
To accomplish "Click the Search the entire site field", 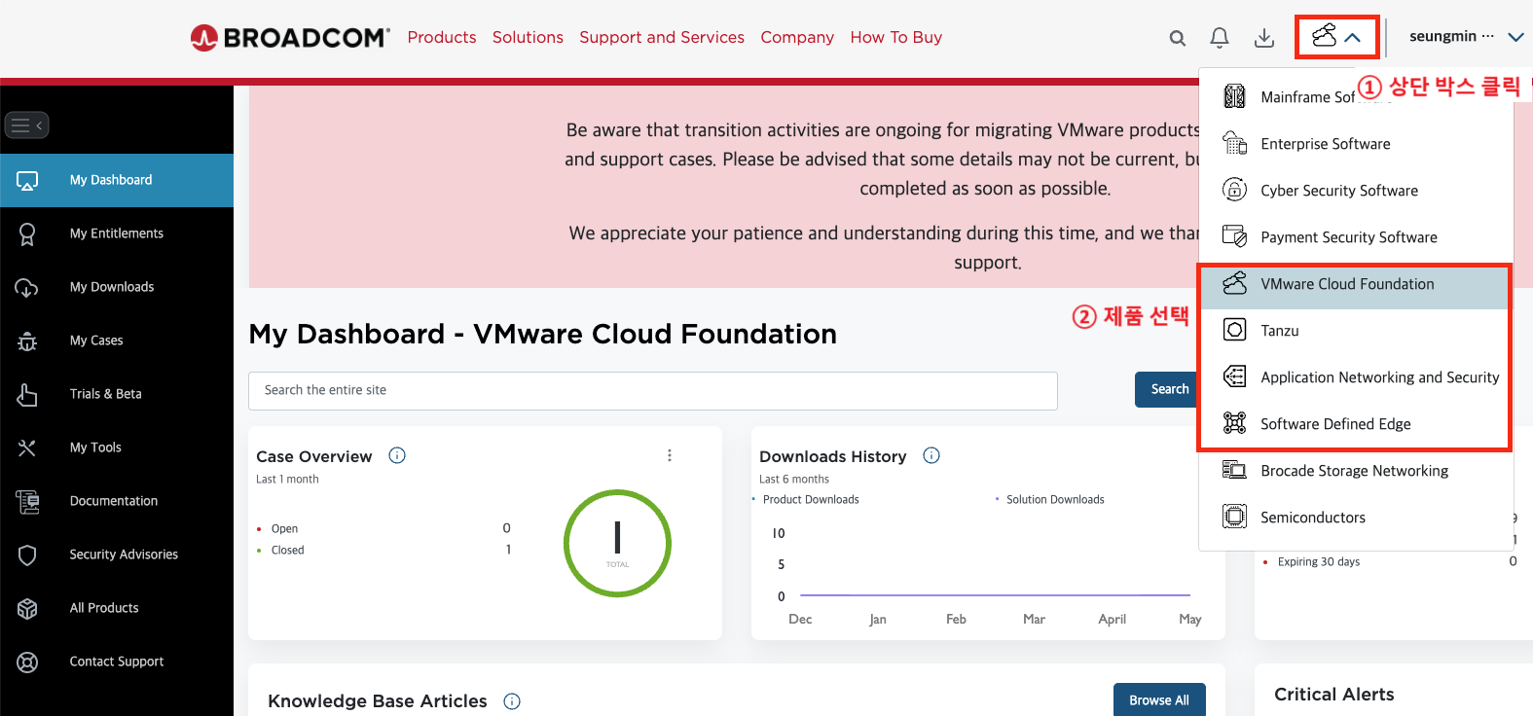I will click(652, 390).
